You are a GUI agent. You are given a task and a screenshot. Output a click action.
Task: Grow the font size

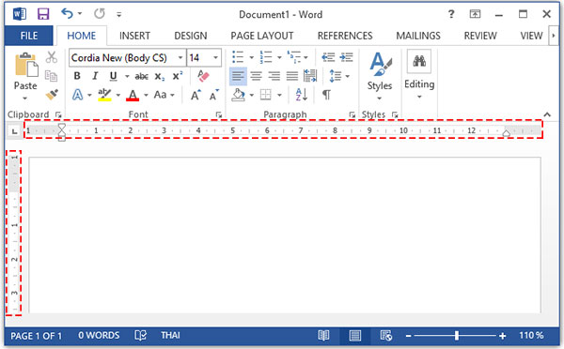196,95
